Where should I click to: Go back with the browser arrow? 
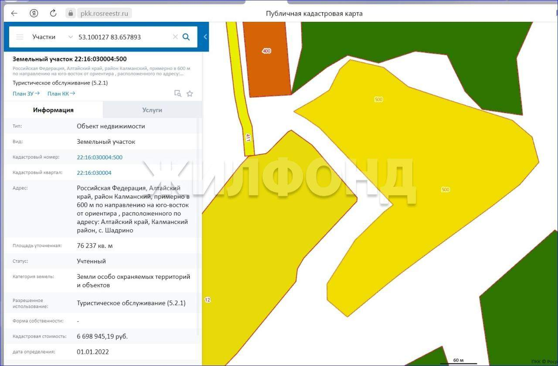[14, 13]
